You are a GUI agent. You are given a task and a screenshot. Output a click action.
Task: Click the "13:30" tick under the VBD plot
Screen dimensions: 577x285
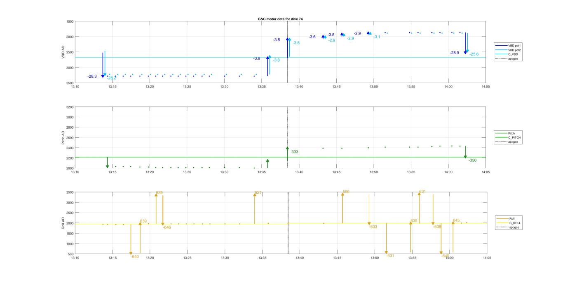tap(224, 87)
